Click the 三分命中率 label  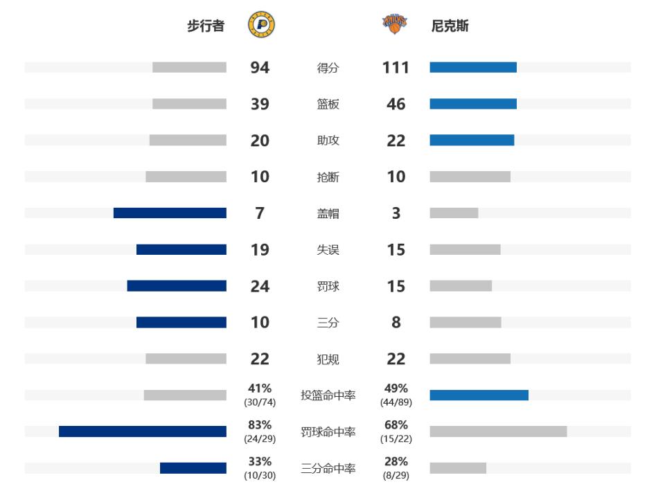coord(328,469)
